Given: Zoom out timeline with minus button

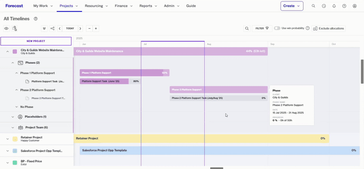Looking at the screenshot, I should (89, 29).
